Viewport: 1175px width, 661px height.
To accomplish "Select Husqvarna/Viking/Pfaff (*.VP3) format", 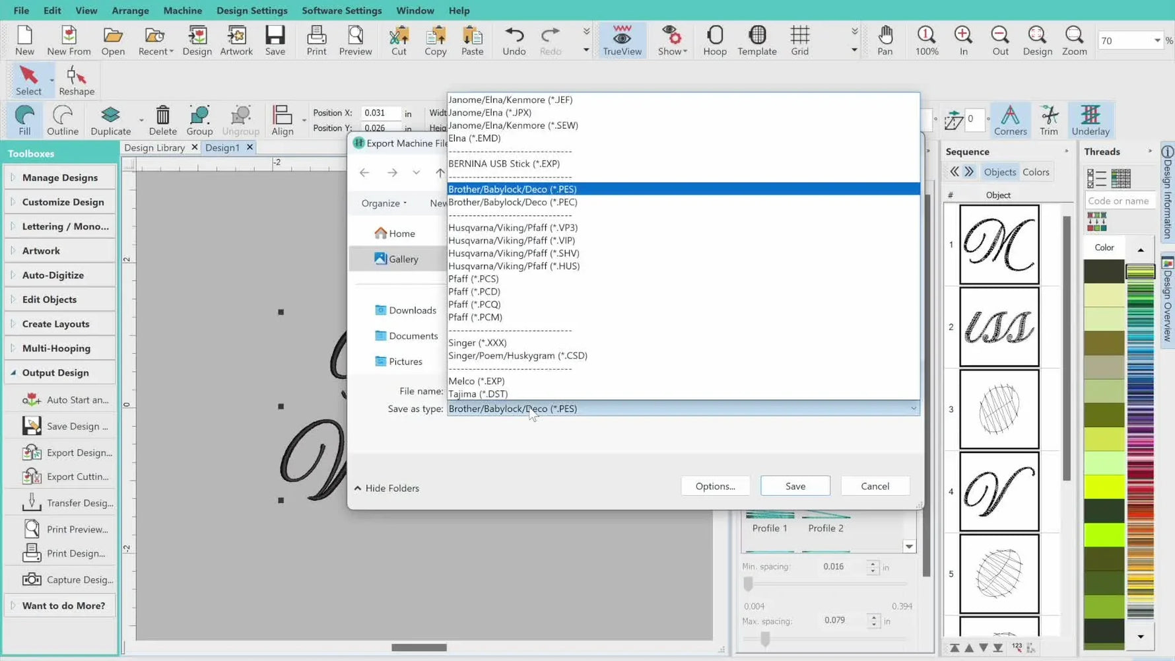I will 683,227.
